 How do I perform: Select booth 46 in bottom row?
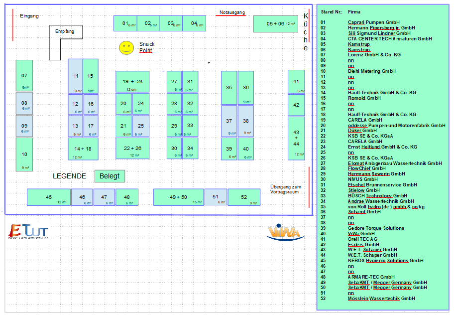[82, 197]
